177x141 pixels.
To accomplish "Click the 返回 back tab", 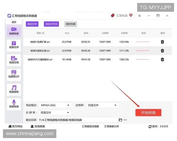I will [x=14, y=22].
